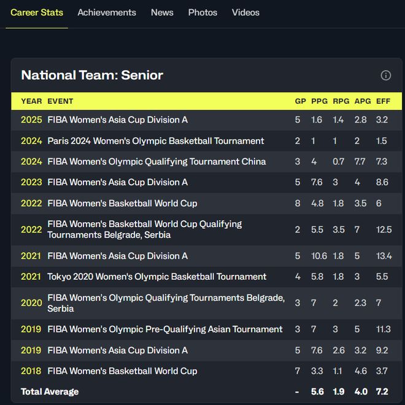Open the News tab
The image size is (405, 405).
[162, 12]
